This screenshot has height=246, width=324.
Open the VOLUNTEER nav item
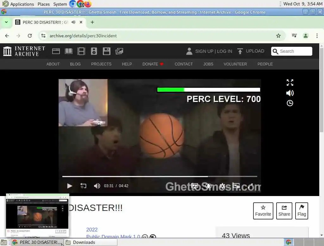[x=235, y=64]
